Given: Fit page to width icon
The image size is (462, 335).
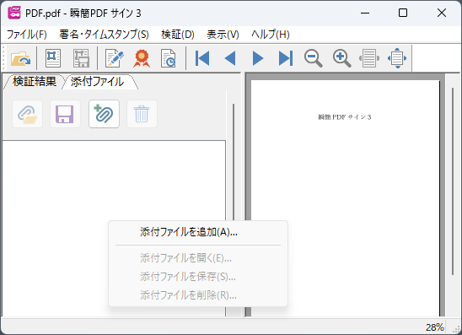Looking at the screenshot, I should (369, 58).
